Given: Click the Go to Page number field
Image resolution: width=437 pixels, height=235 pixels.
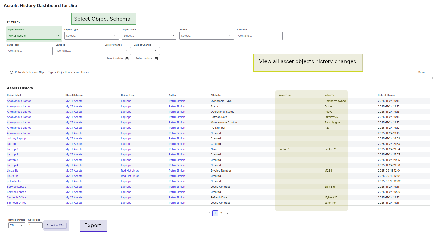Looking at the screenshot, I should pyautogui.click(x=35, y=225).
